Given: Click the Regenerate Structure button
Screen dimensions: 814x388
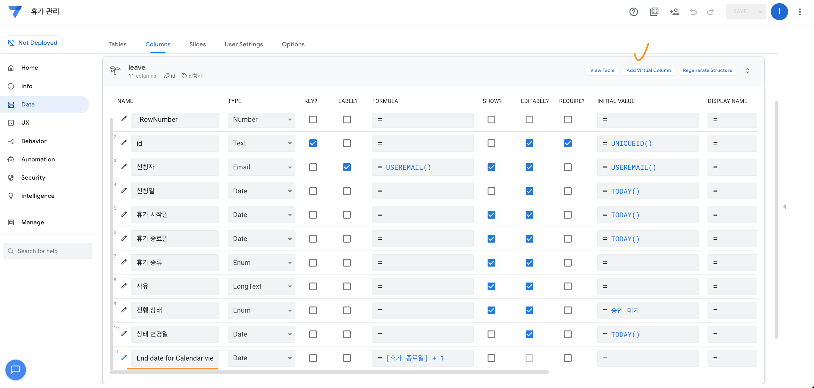Looking at the screenshot, I should pyautogui.click(x=707, y=70).
